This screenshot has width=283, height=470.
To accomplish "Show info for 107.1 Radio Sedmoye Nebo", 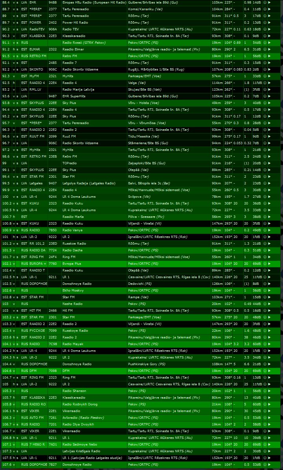I will pyautogui.click(x=265, y=444).
